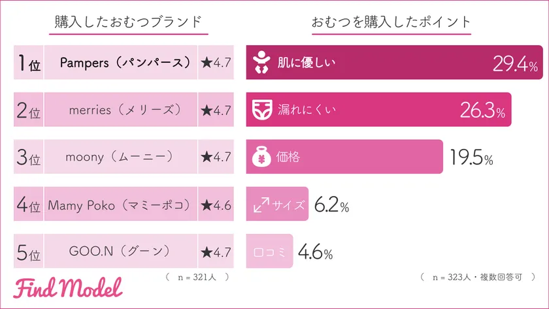Click the star rating for Pampers
The height and width of the screenshot is (309, 549).
(x=215, y=63)
